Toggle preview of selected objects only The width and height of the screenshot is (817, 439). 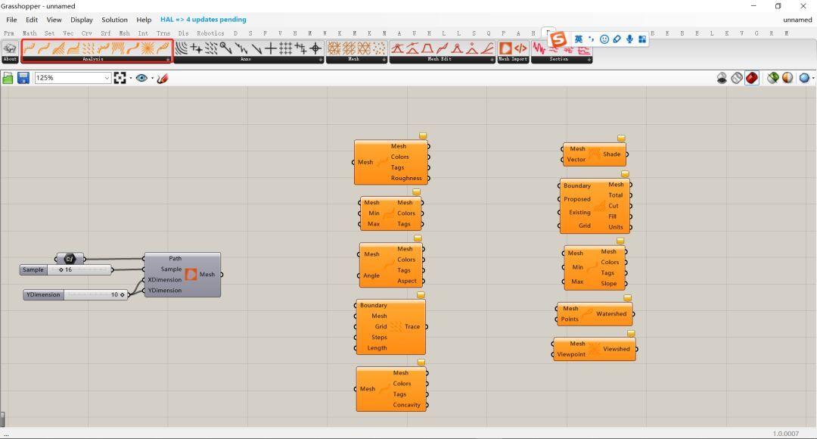(x=772, y=78)
